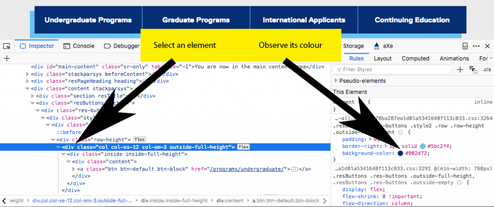The width and height of the screenshot is (494, 207).
Task: Expand the padding shorthand value
Action: coord(370,139)
